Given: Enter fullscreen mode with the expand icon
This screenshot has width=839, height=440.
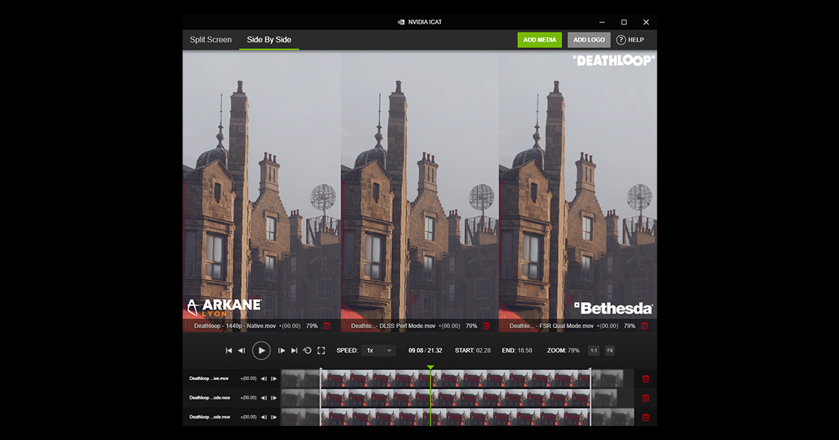Looking at the screenshot, I should tap(322, 351).
